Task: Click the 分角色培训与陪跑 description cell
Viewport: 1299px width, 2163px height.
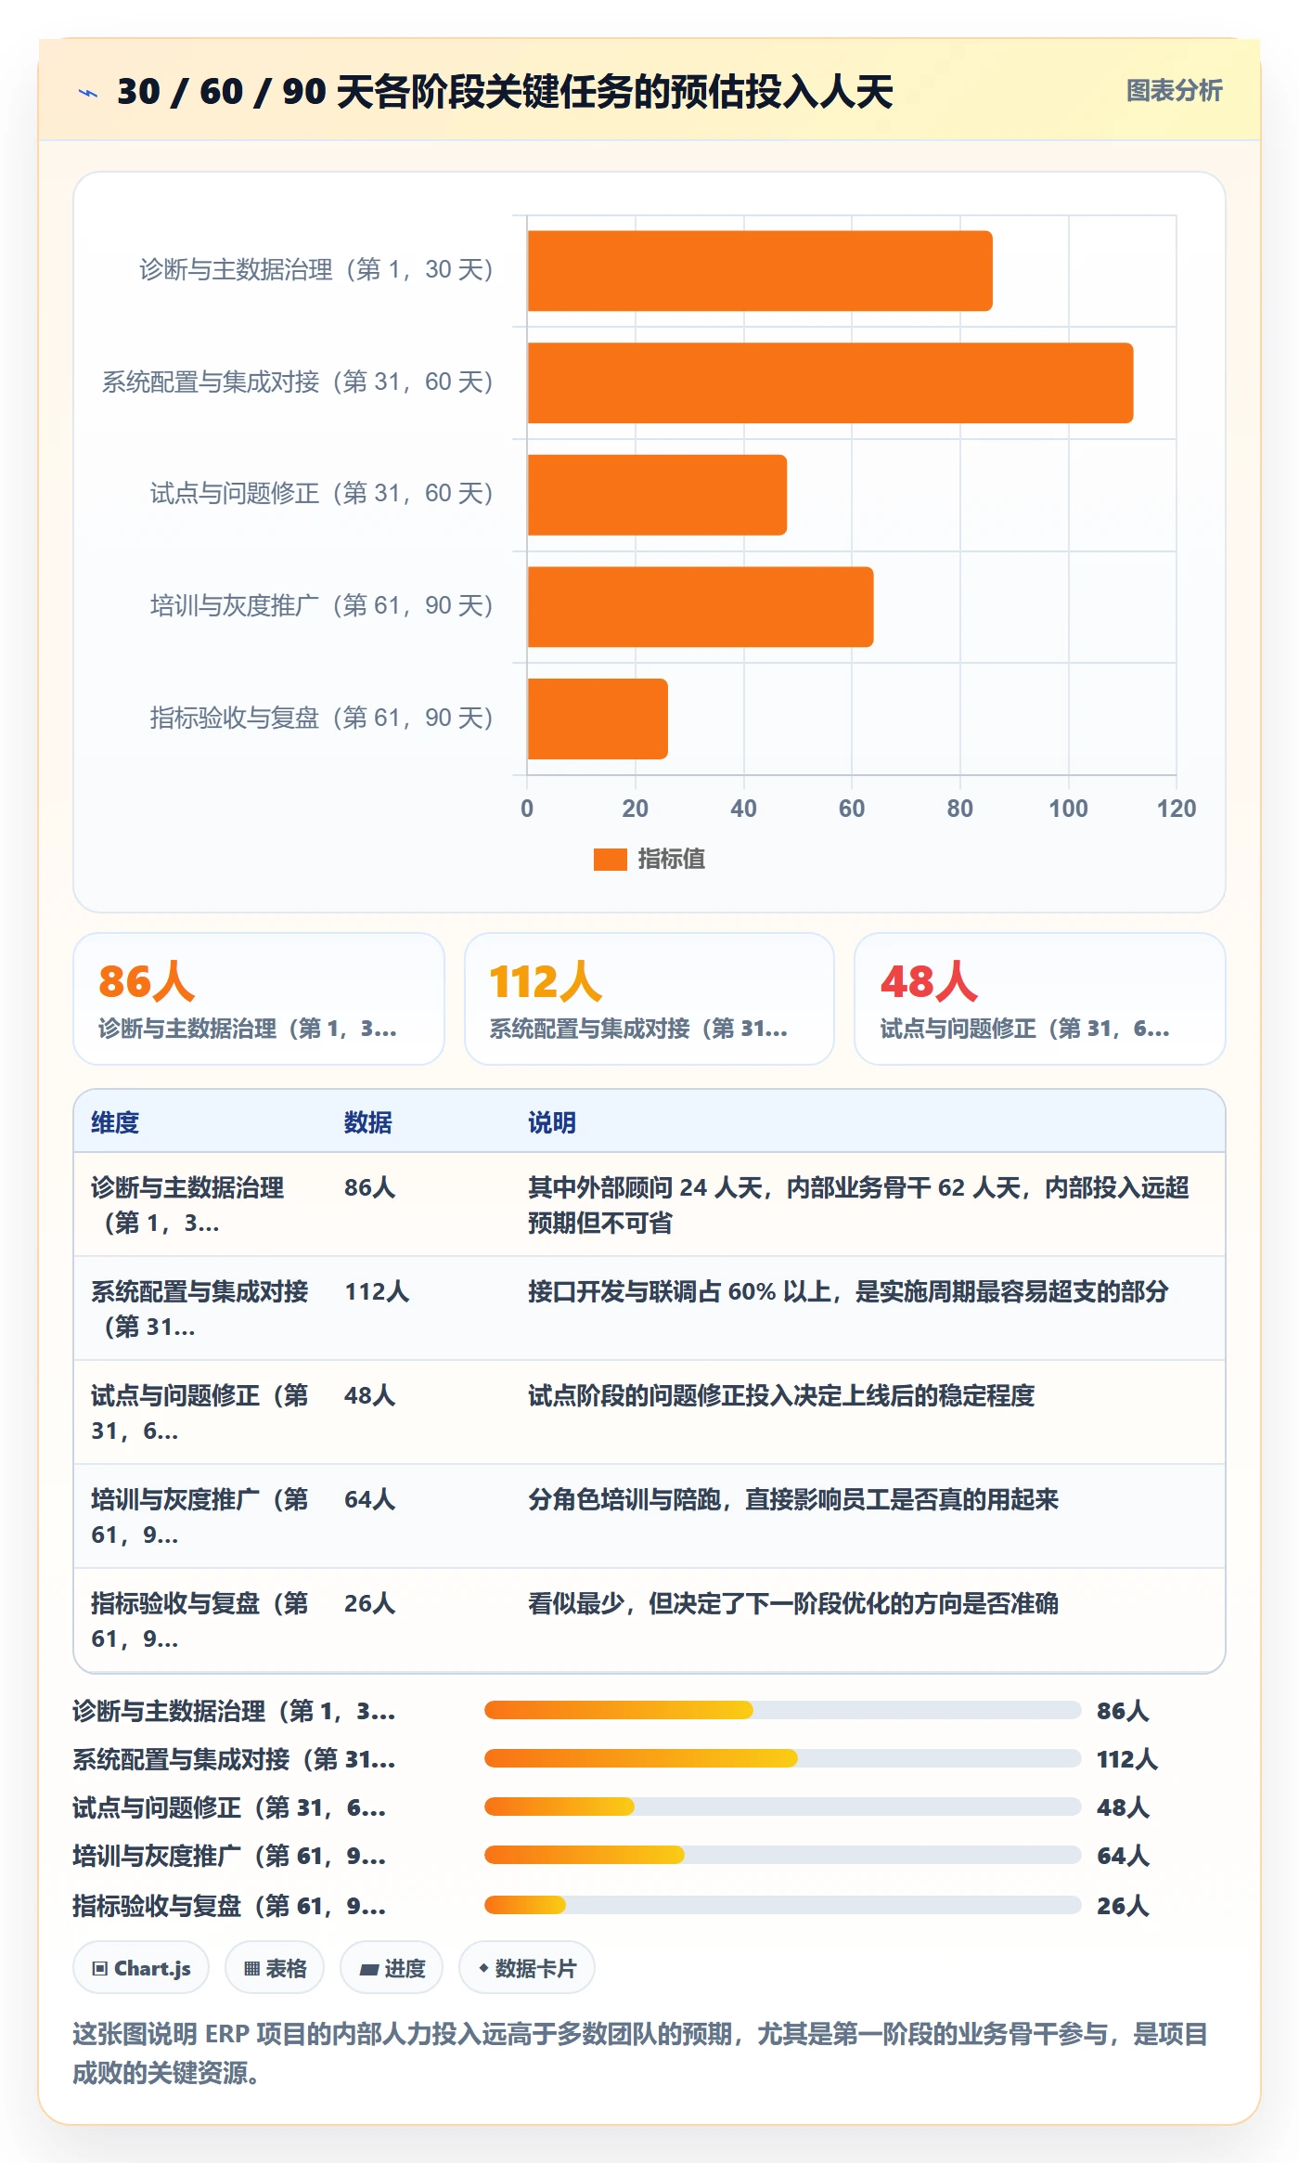Action: click(x=793, y=1499)
